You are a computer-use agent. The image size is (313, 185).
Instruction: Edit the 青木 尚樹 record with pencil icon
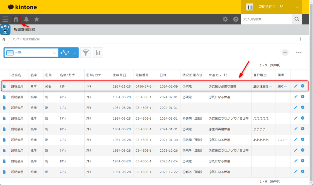[x=296, y=86]
